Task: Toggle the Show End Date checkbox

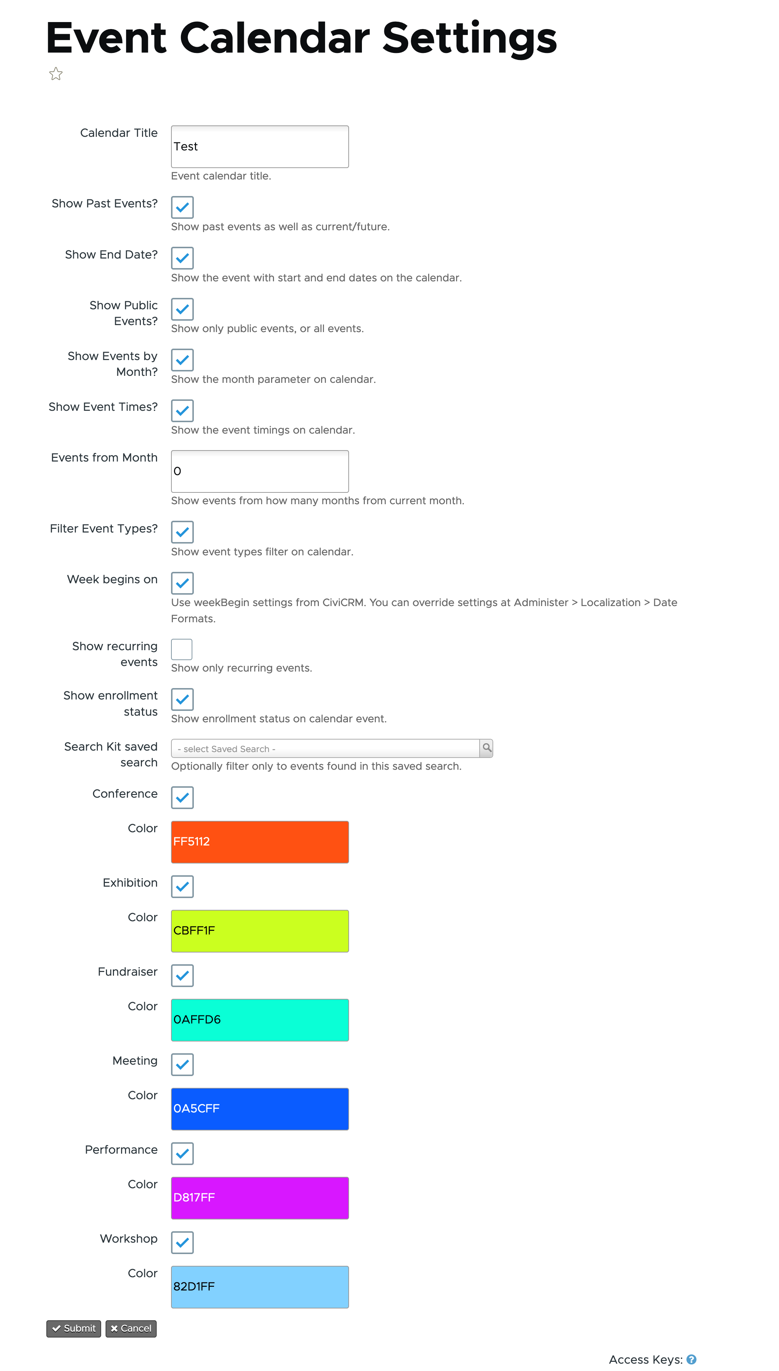Action: click(182, 258)
